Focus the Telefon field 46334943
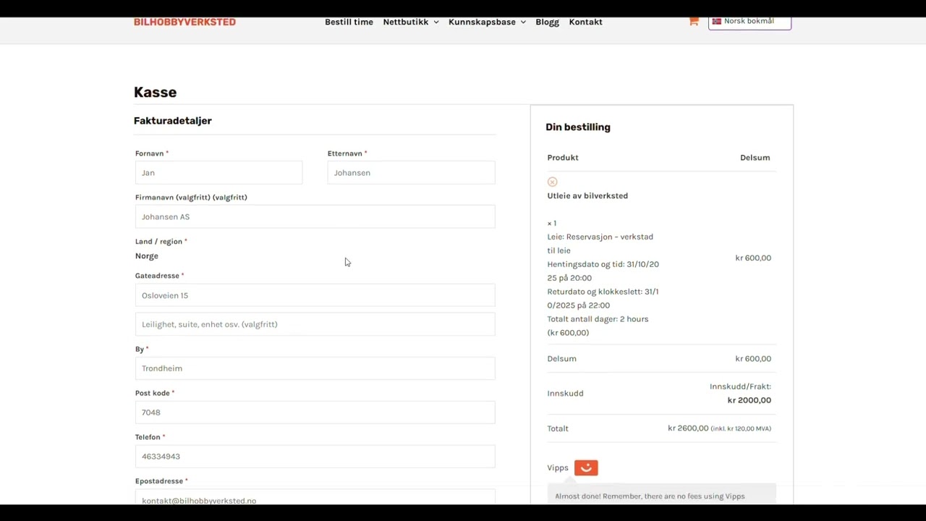 [315, 457]
